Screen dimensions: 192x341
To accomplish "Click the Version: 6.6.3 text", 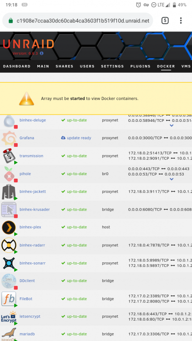I will point(25,53).
